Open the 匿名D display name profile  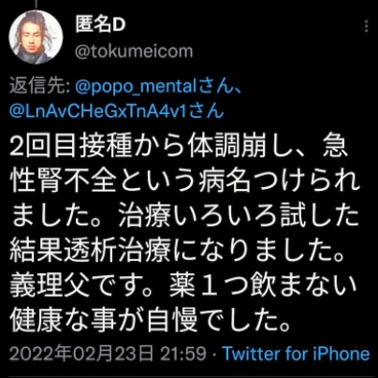click(x=100, y=24)
